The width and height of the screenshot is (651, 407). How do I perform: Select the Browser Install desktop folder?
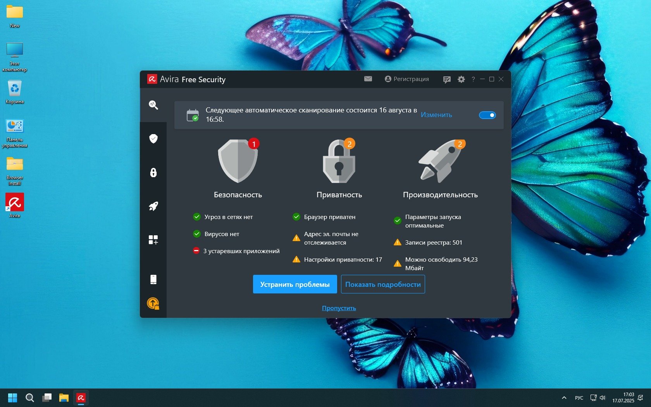pyautogui.click(x=15, y=171)
